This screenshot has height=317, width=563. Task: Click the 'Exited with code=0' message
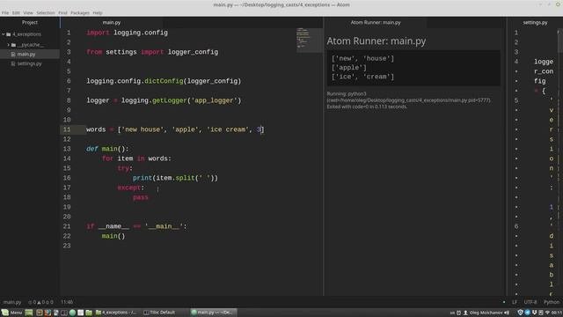[x=367, y=107]
